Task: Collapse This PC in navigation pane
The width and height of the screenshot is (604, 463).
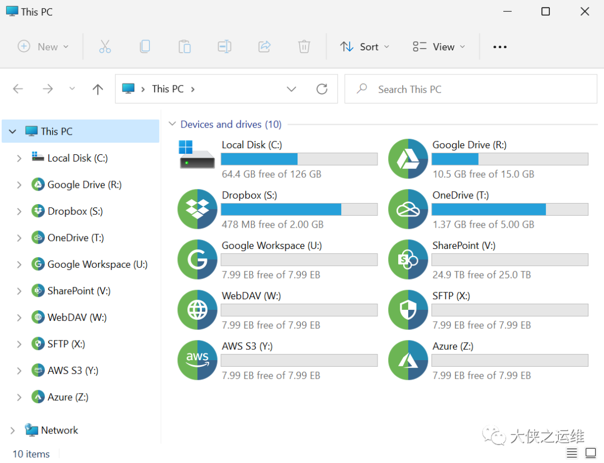Action: click(x=13, y=131)
